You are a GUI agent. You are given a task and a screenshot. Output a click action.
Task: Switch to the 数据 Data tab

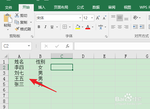click(x=96, y=7)
